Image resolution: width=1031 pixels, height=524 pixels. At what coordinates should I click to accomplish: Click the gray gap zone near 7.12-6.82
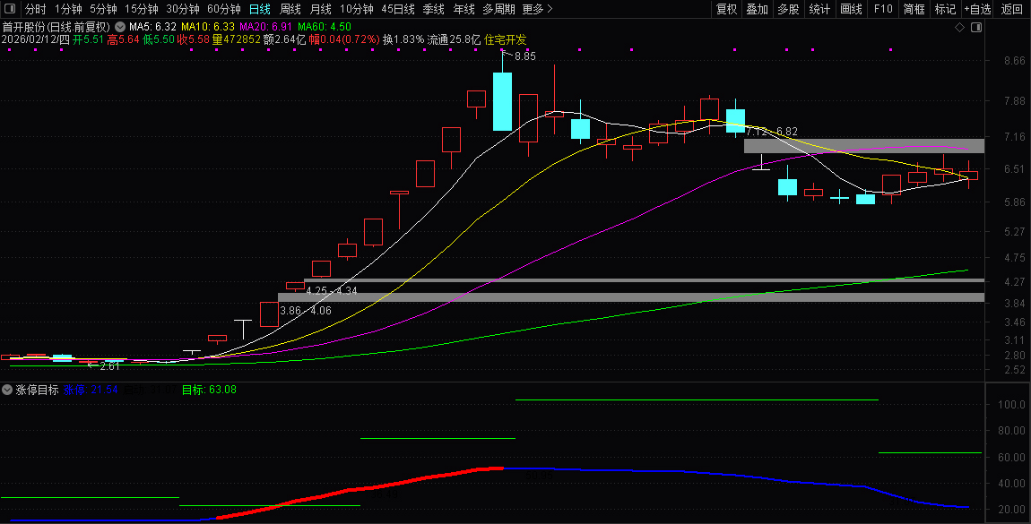pos(864,146)
